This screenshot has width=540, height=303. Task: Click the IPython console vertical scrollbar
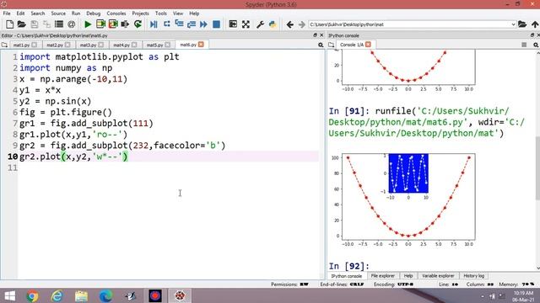point(537,167)
